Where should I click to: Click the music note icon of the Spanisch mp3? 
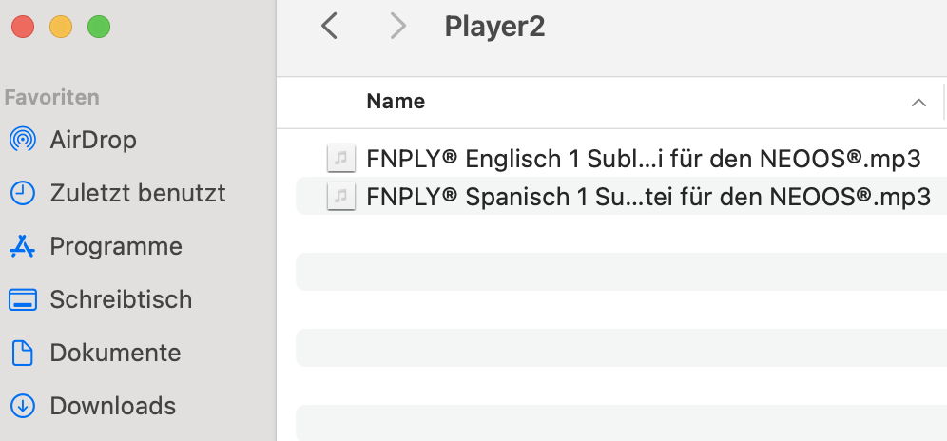pos(340,197)
